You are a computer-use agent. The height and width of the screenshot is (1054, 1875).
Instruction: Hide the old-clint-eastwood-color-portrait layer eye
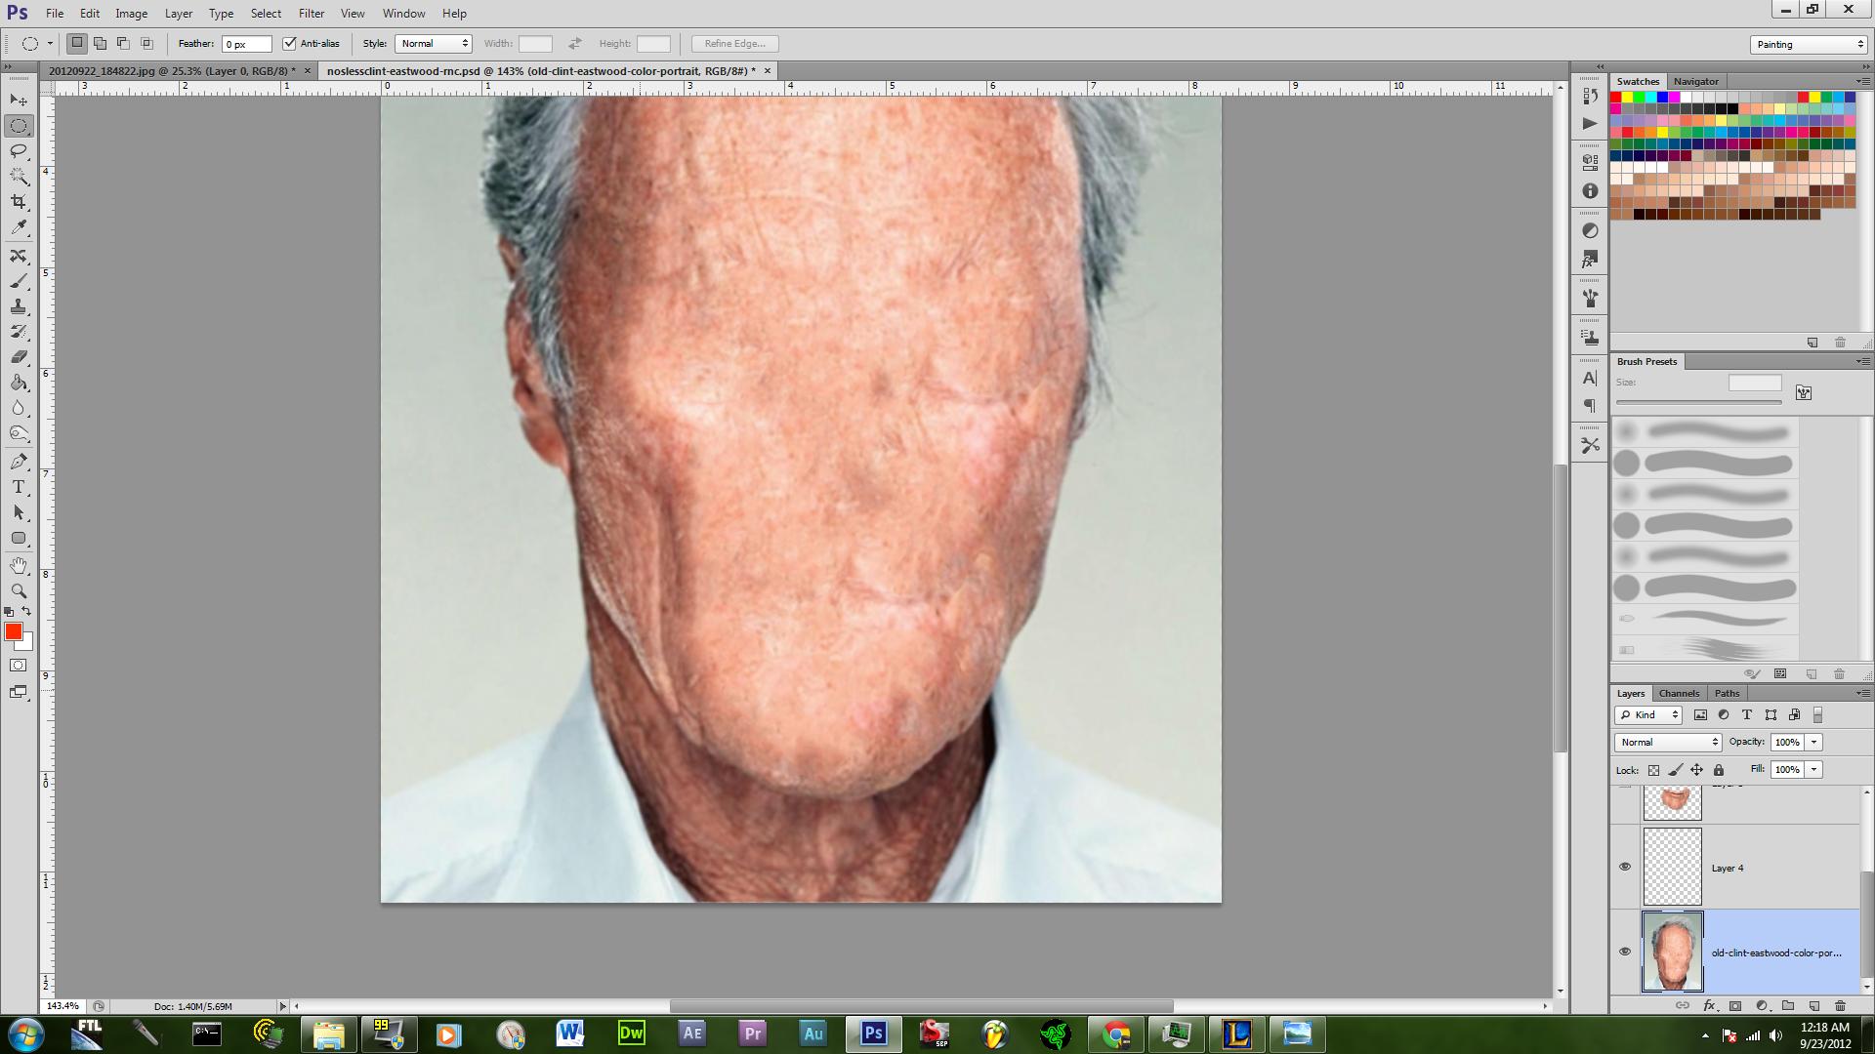(1625, 952)
